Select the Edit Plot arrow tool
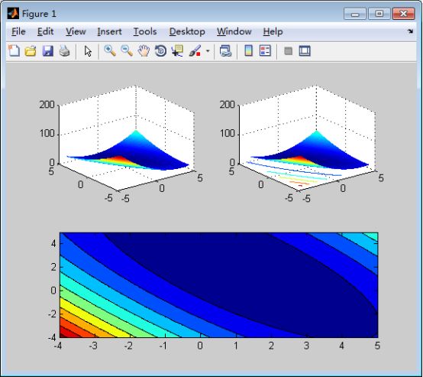This screenshot has width=423, height=377. 88,50
